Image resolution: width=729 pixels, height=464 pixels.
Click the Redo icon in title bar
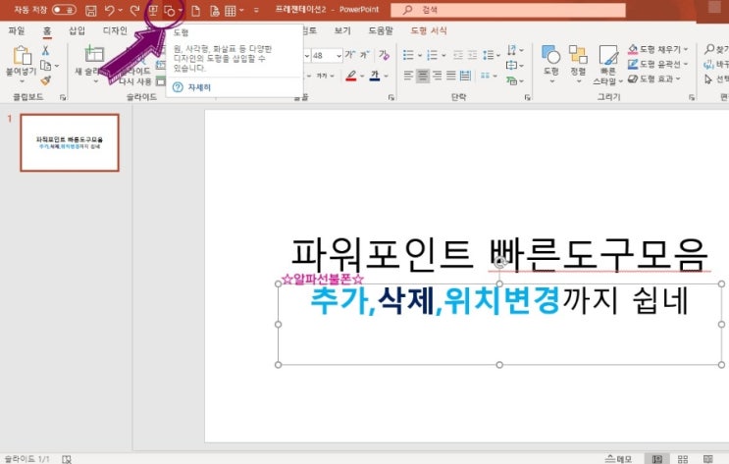(134, 10)
